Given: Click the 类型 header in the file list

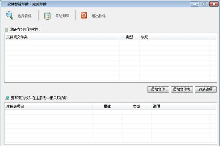Looking at the screenshot, I should (x=129, y=37).
